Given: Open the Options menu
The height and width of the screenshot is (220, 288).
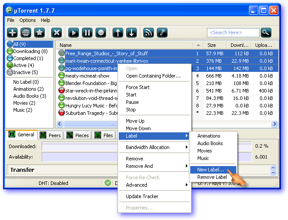Looking at the screenshot, I should coord(27,20).
